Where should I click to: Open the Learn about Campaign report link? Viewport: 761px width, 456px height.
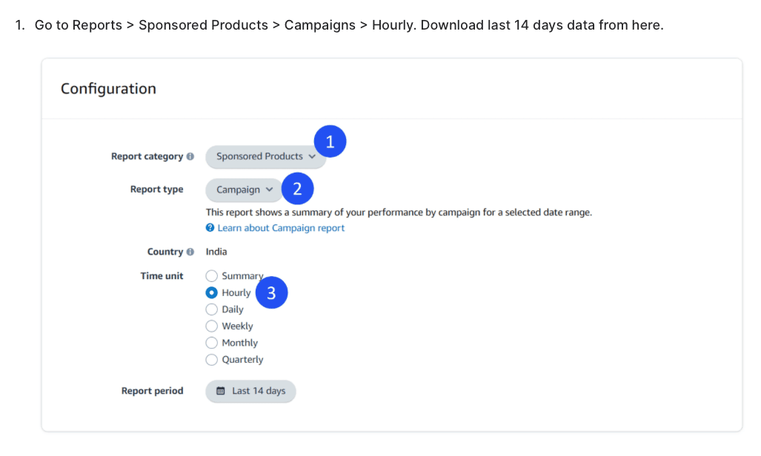pos(281,228)
